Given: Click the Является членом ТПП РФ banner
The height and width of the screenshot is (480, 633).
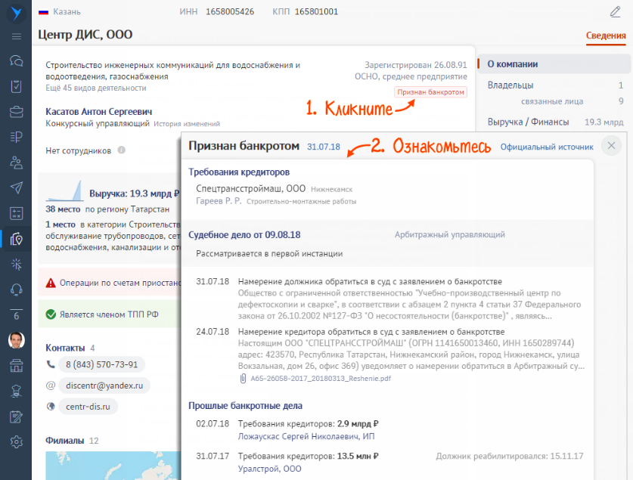Looking at the screenshot, I should pos(110,314).
